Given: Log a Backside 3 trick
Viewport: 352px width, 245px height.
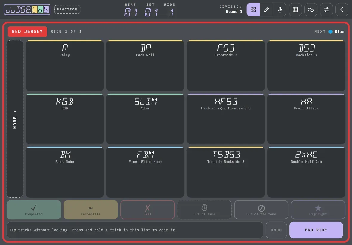Looking at the screenshot, I should click(306, 65).
